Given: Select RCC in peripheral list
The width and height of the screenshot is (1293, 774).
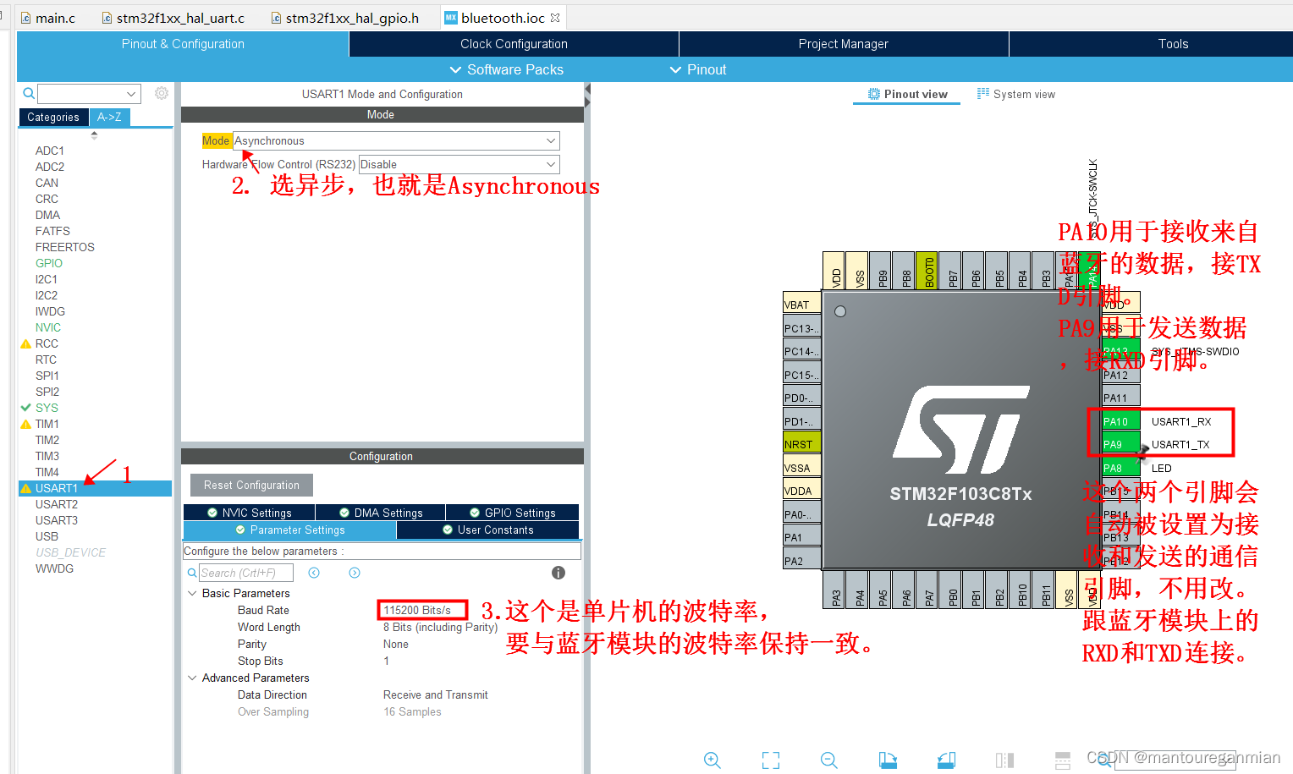Looking at the screenshot, I should [x=47, y=343].
